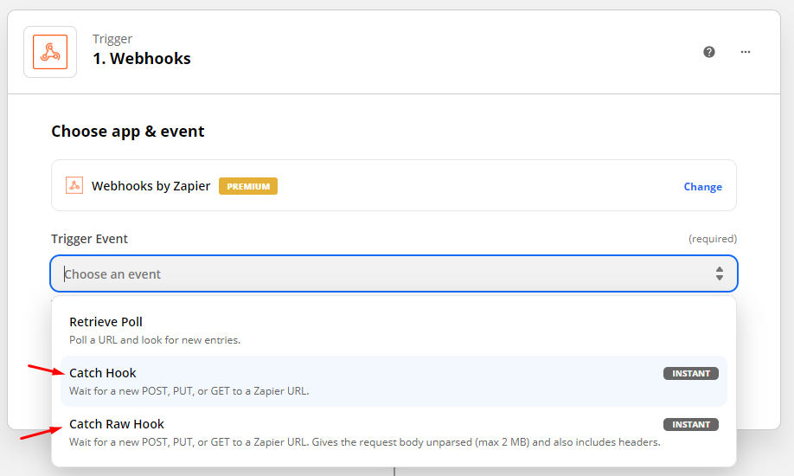Click the Retrieve Poll description text

click(x=155, y=339)
